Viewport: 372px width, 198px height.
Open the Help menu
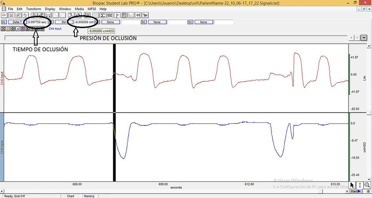coord(103,9)
